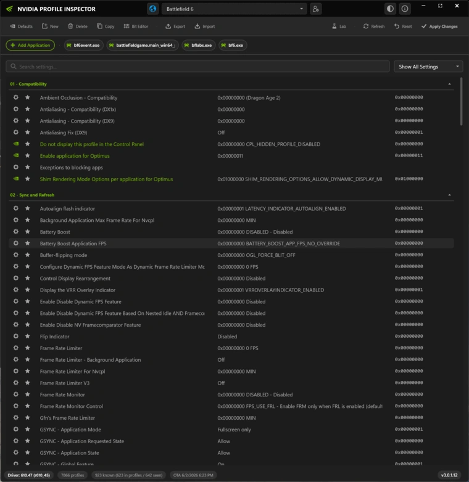Toggle favorite star for Antialiasing Fix (DX9)

(x=27, y=133)
